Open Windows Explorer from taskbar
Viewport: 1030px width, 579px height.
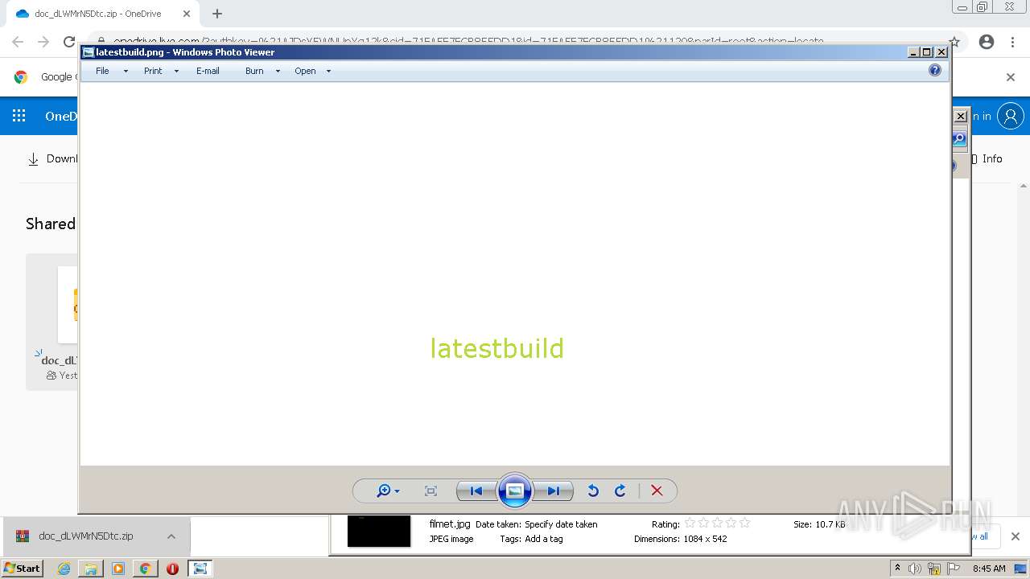(x=91, y=569)
